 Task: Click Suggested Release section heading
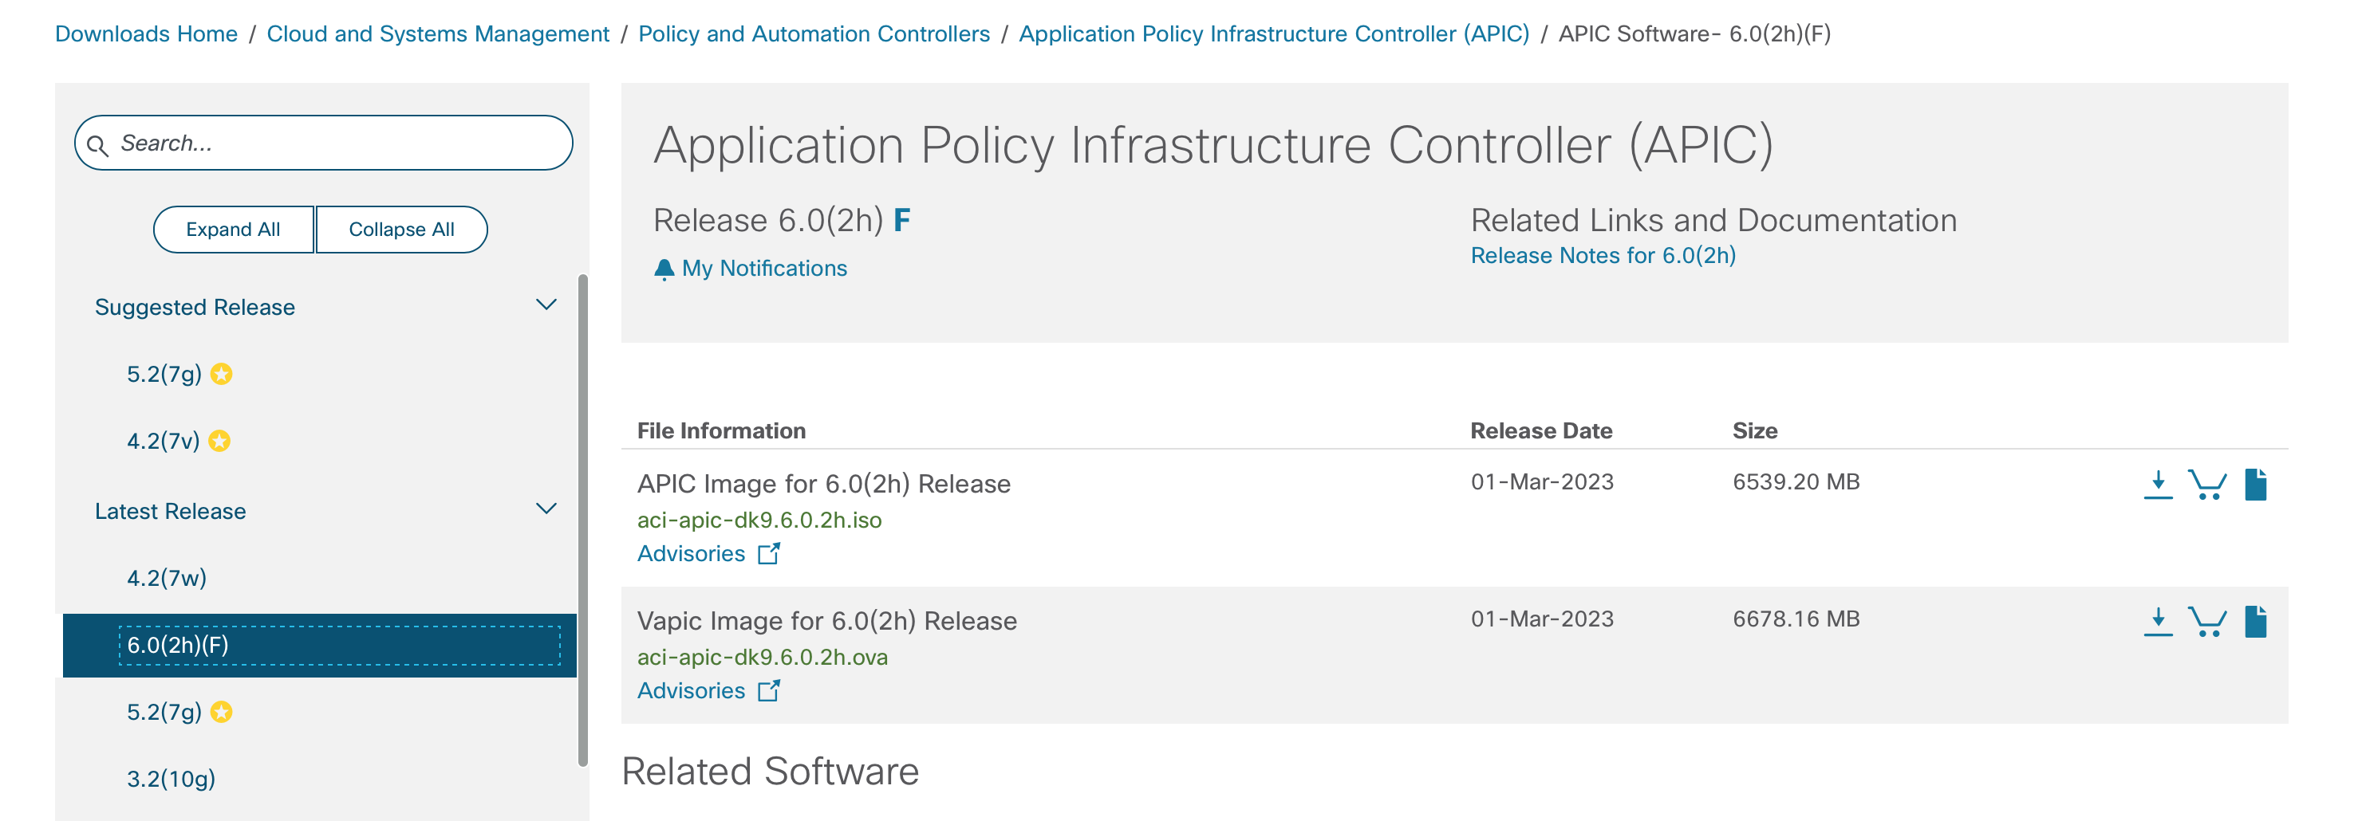pyautogui.click(x=195, y=308)
